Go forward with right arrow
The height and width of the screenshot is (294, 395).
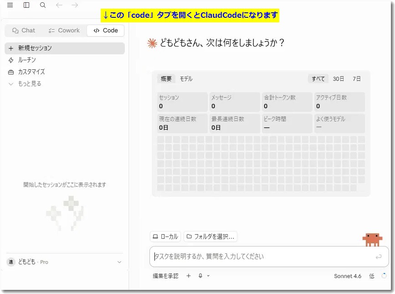75,5
